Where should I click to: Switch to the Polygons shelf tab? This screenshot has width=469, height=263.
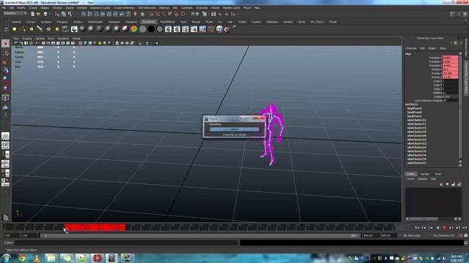[62, 22]
